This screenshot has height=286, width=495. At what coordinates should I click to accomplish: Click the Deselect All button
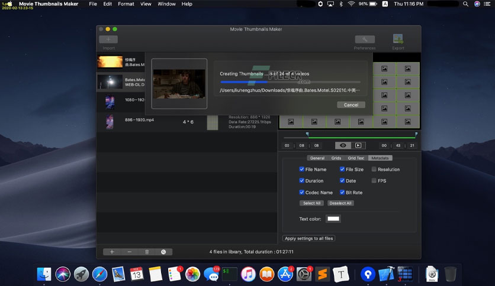[x=340, y=203]
